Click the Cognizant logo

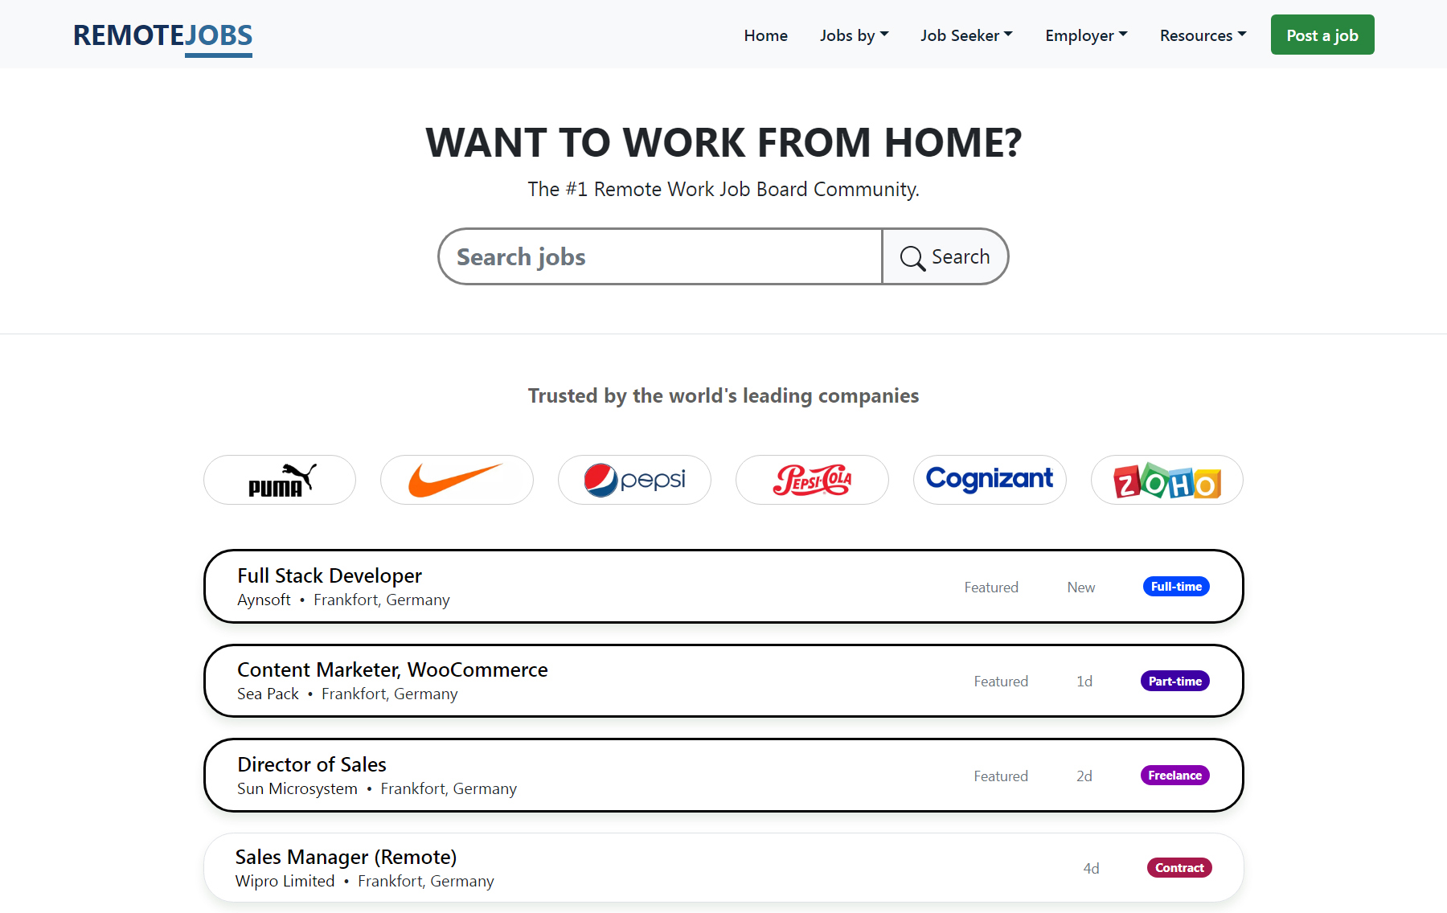[989, 479]
